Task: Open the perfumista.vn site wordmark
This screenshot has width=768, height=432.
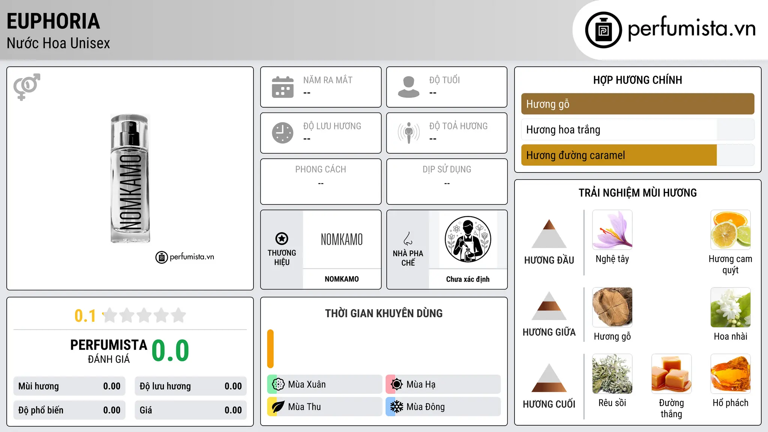Action: point(691,28)
